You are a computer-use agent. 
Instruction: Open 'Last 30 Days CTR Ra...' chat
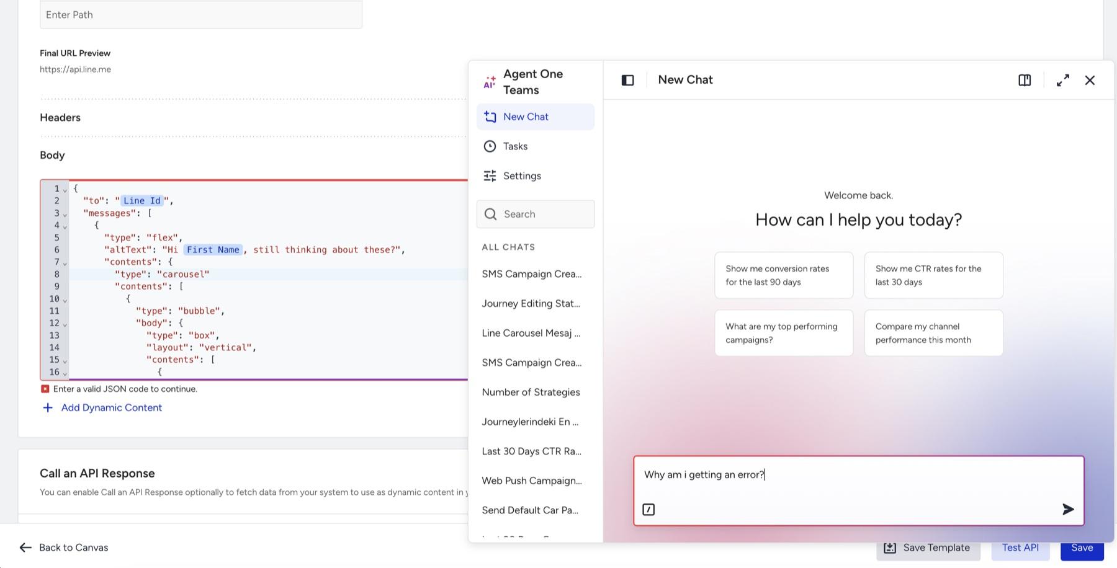[x=532, y=451]
